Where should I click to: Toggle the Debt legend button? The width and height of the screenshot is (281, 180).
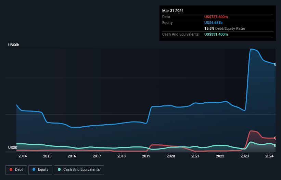click(16, 170)
